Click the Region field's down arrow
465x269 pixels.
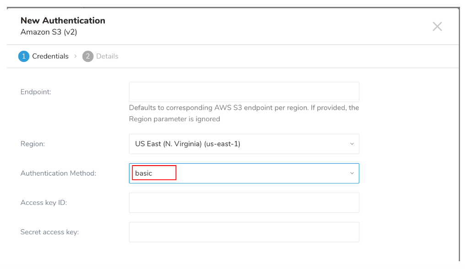pyautogui.click(x=351, y=144)
